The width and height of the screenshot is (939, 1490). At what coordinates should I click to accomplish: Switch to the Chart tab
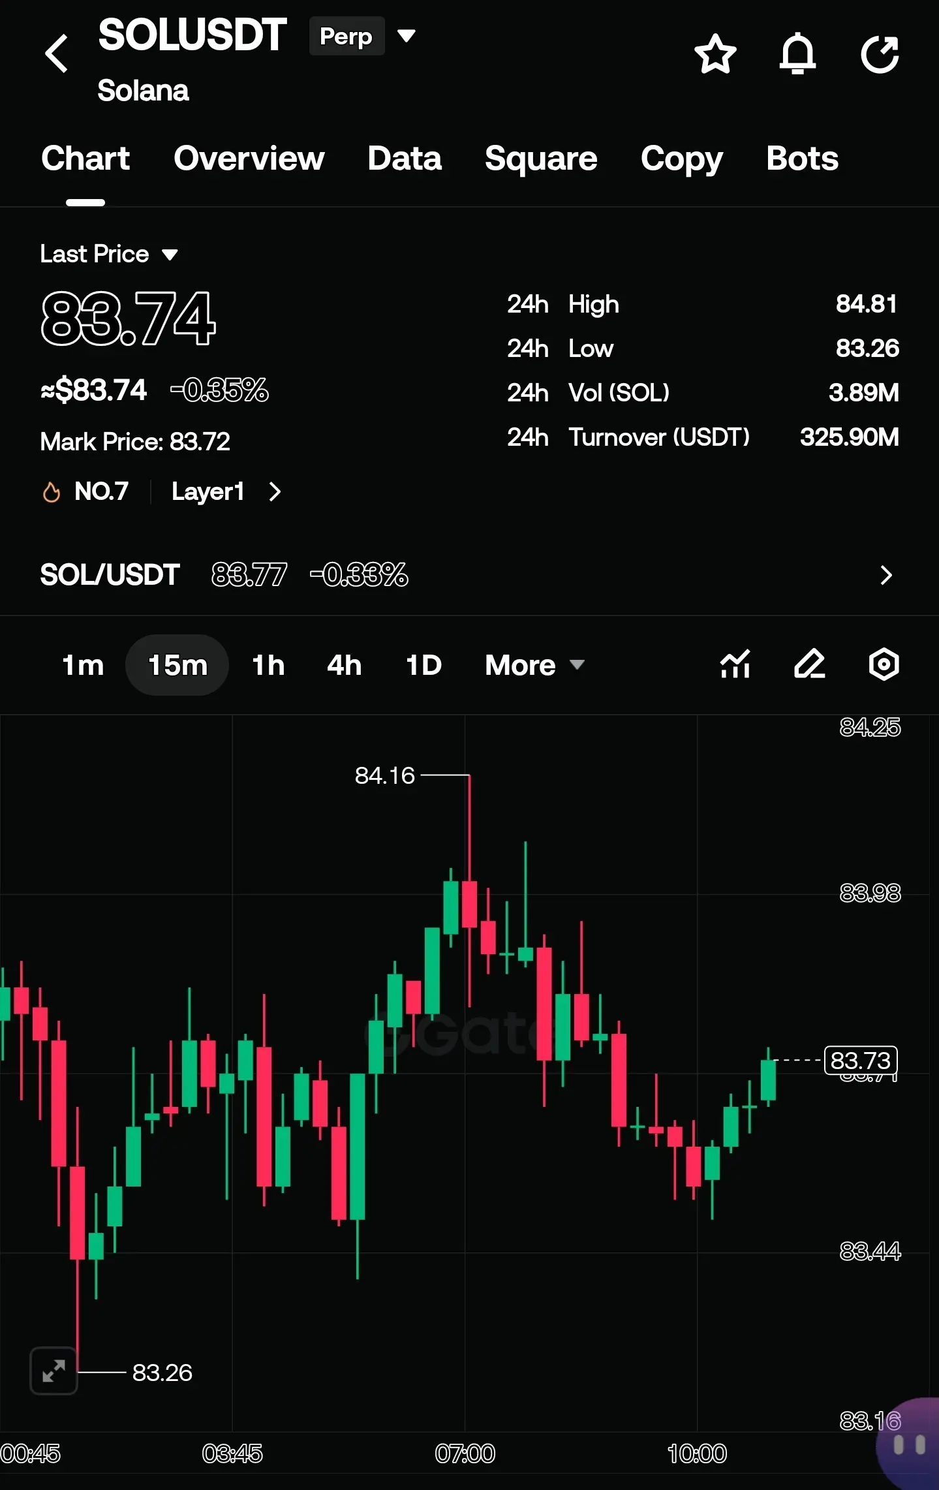pyautogui.click(x=85, y=159)
